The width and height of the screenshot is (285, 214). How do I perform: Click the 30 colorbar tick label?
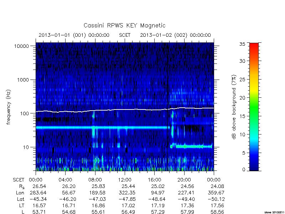click(242, 61)
